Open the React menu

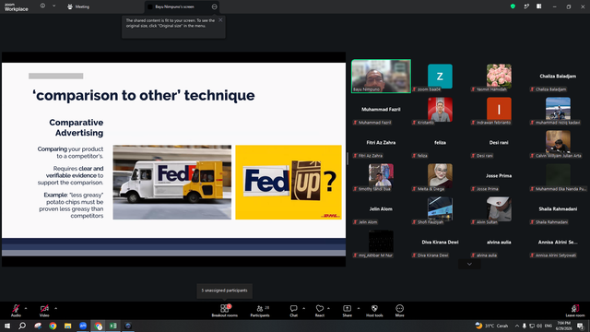[320, 311]
